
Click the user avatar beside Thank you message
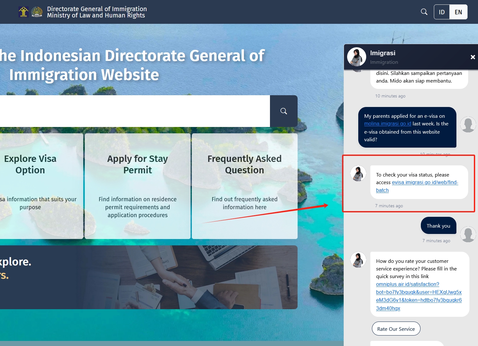[468, 234]
